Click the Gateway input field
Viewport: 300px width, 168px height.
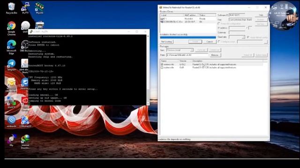237,32
